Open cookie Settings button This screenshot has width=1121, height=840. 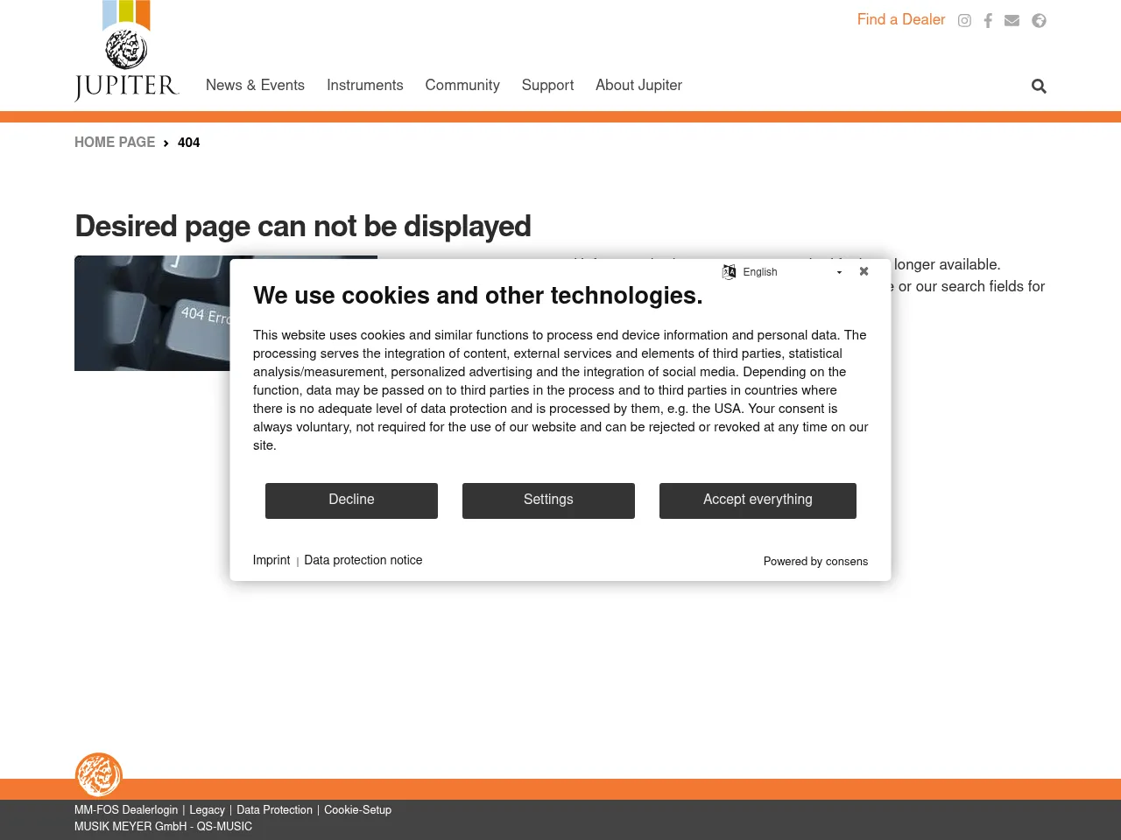pos(548,500)
